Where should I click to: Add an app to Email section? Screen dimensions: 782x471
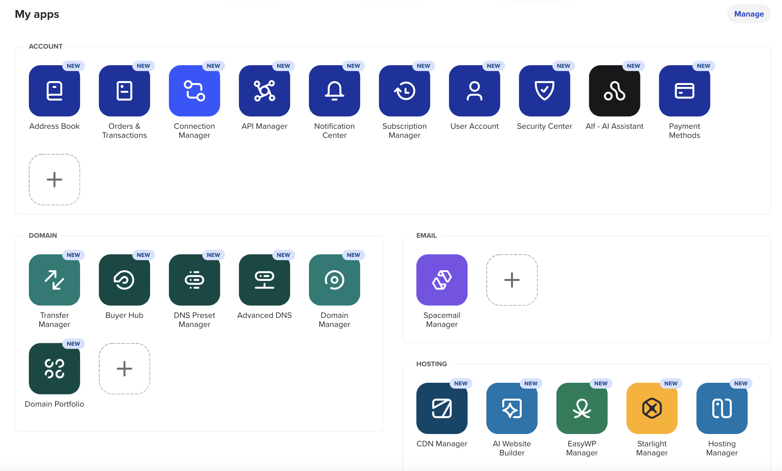512,280
